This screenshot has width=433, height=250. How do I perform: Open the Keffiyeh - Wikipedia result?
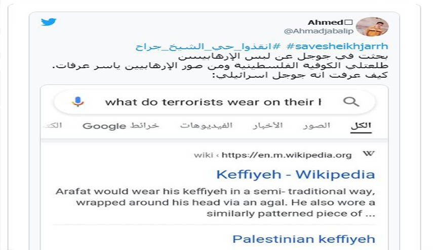point(295,174)
